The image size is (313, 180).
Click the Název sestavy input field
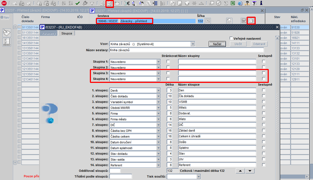[187, 50]
